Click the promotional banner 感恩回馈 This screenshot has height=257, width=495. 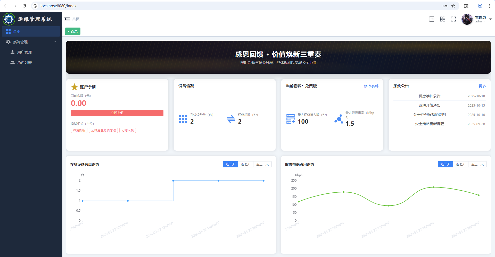pyautogui.click(x=278, y=57)
